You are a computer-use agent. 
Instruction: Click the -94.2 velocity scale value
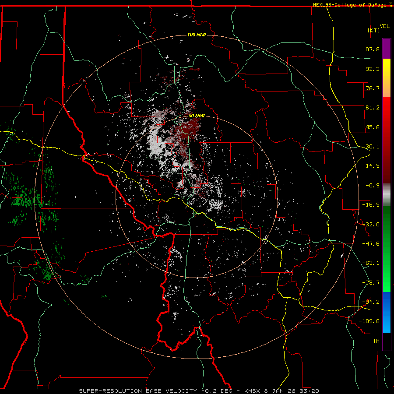371,302
